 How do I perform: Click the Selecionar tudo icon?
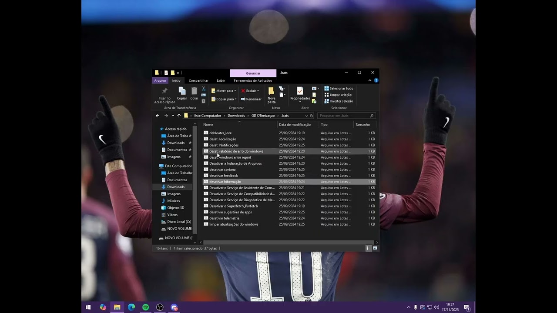coord(326,88)
